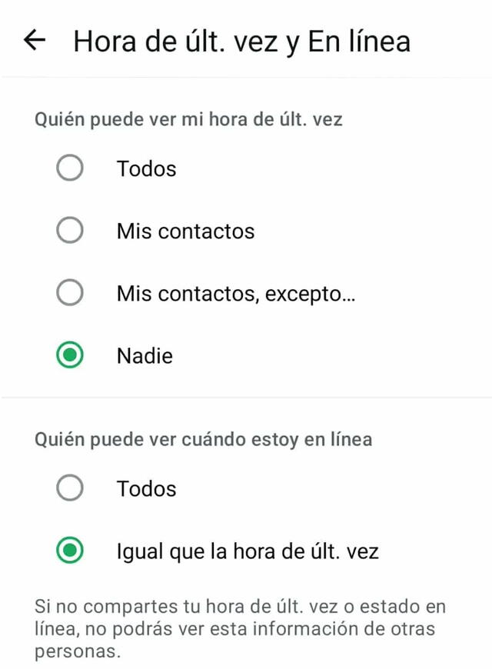
Task: Choose the Igual que la hora radio button
Action: (x=70, y=551)
